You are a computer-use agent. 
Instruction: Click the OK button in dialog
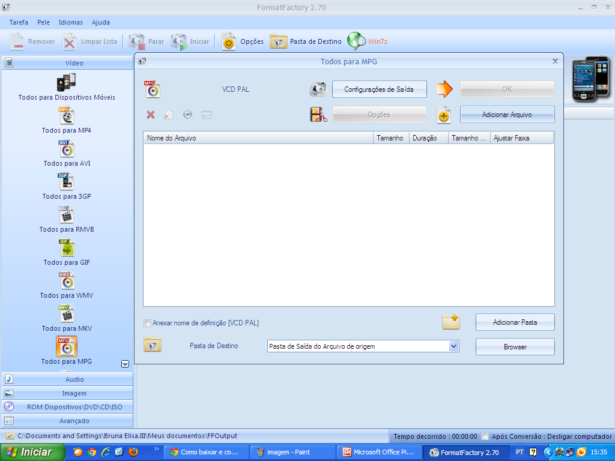507,89
